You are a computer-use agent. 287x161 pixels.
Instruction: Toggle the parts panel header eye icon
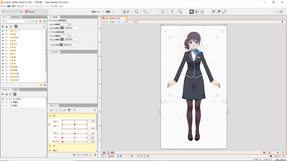point(3,26)
